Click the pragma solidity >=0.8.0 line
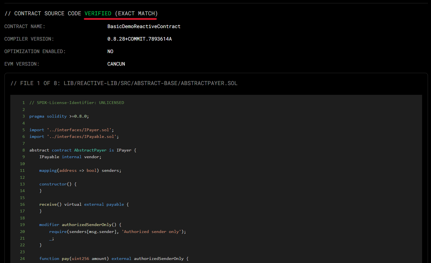 (59, 116)
